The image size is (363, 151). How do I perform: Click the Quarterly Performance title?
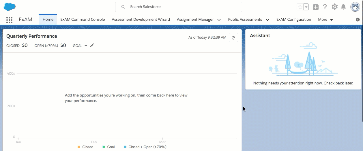click(x=32, y=36)
